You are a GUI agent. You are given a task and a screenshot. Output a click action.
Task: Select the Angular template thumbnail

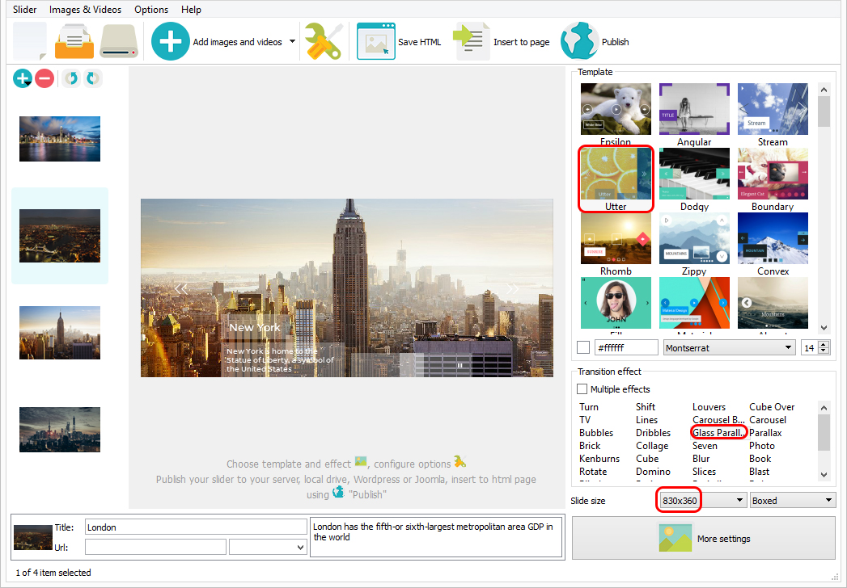coord(695,109)
